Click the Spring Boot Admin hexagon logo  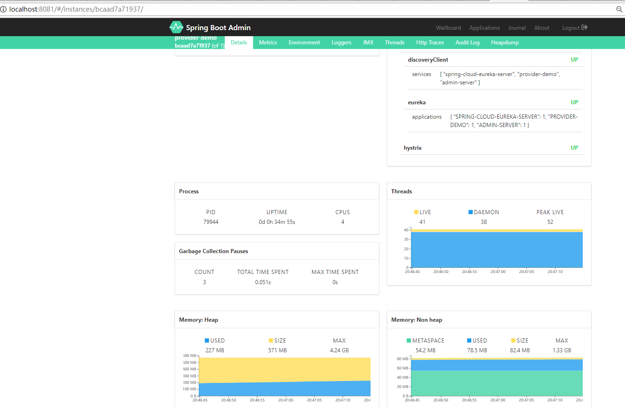point(176,27)
